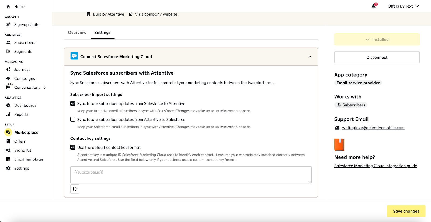This screenshot has height=222, width=431.
Task: Select the Settings tab
Action: [x=102, y=33]
